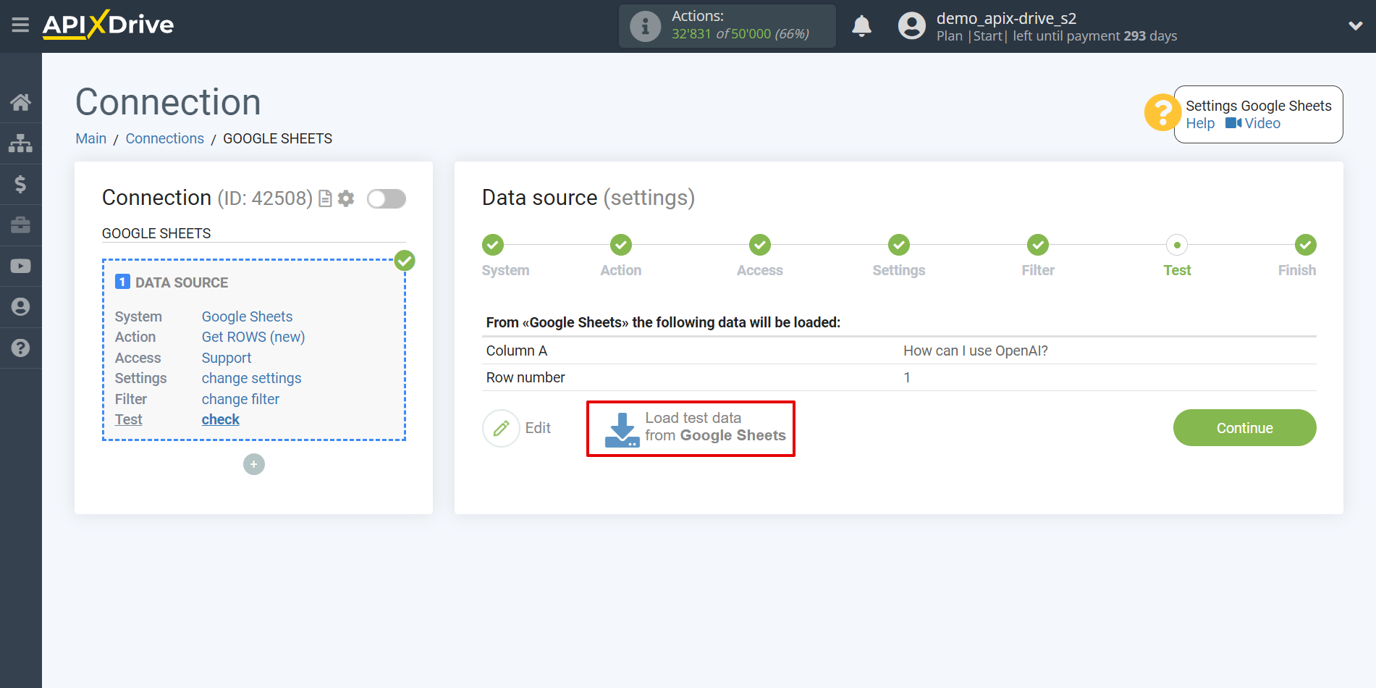Select the Column A row label
The image size is (1376, 688).
[517, 351]
